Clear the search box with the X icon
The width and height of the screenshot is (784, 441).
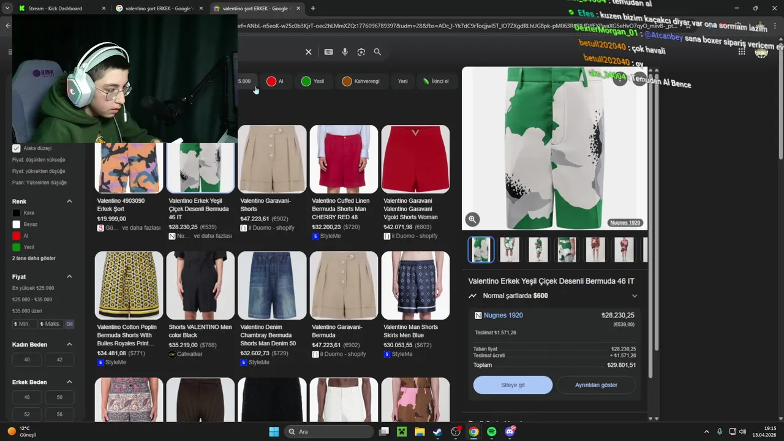click(x=309, y=52)
